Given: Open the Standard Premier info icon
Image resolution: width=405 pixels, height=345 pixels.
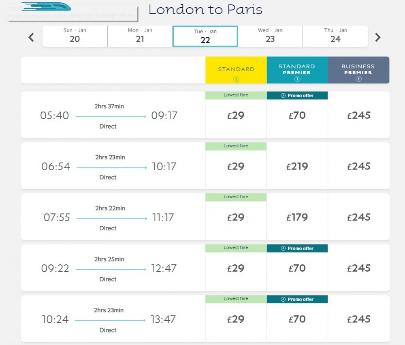Looking at the screenshot, I should 297,78.
